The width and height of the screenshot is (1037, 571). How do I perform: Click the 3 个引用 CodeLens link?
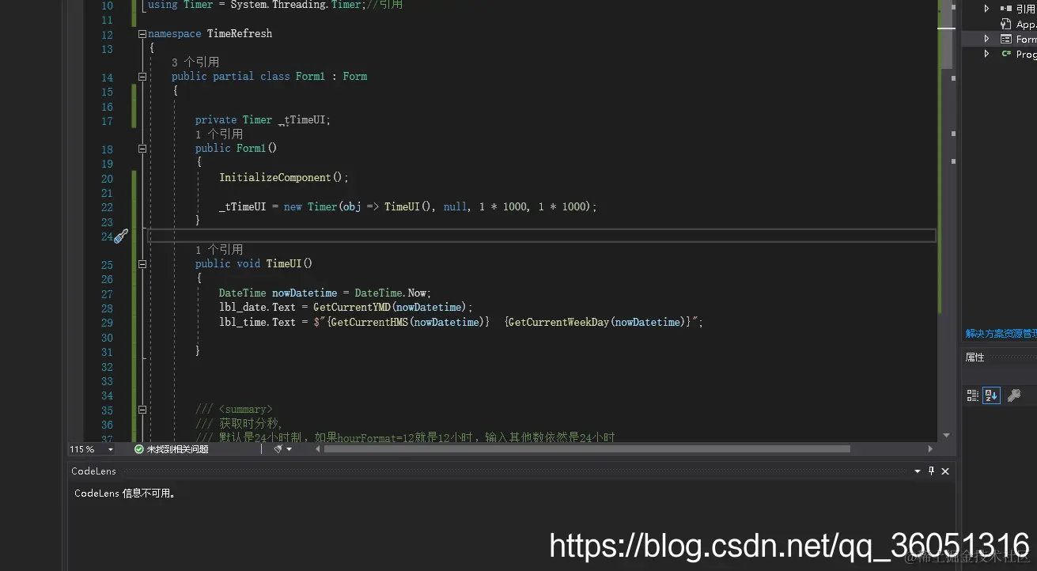click(x=195, y=62)
